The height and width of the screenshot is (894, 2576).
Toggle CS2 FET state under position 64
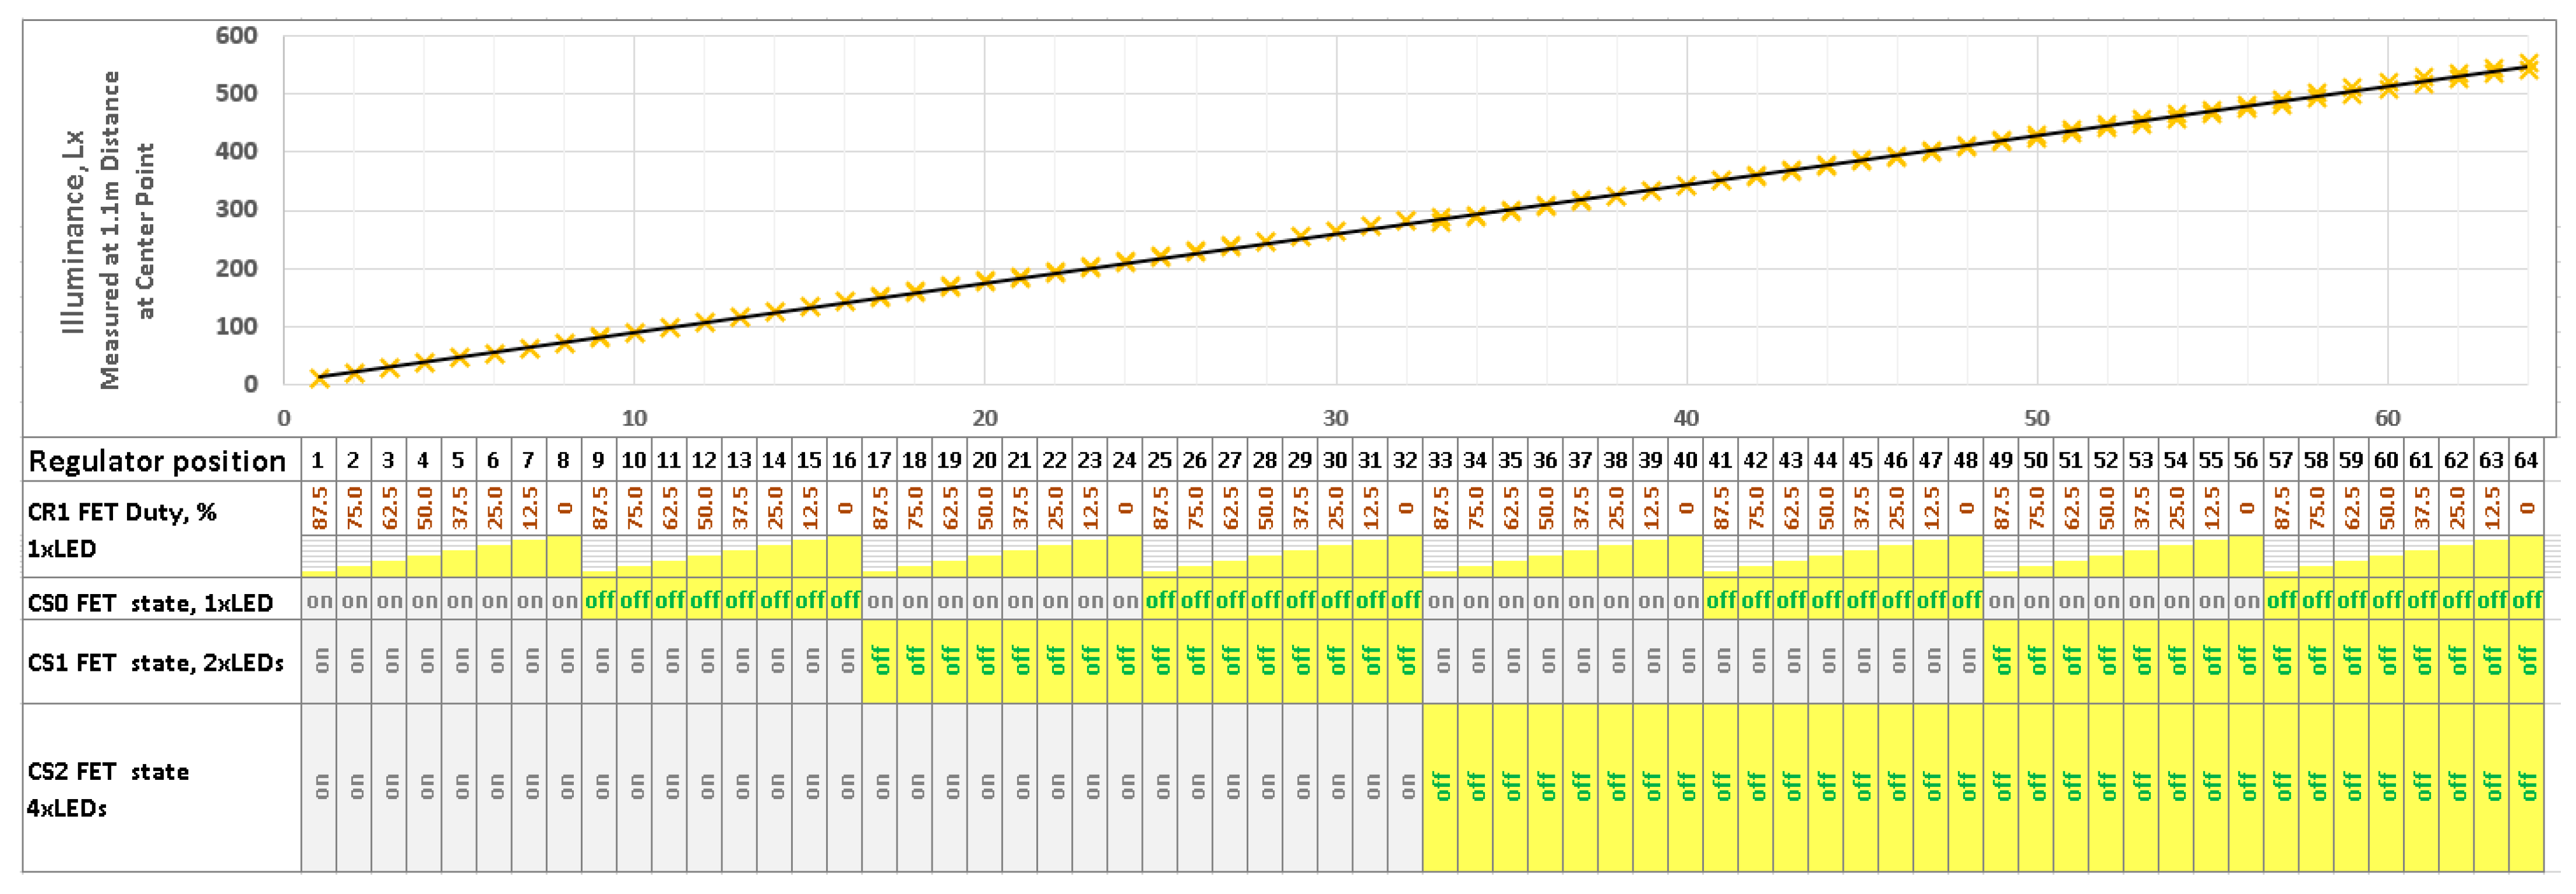2526,787
